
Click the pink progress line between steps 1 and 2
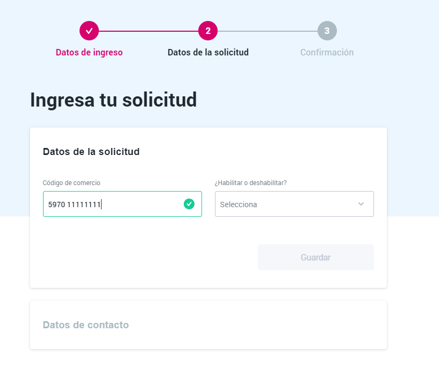click(x=148, y=31)
